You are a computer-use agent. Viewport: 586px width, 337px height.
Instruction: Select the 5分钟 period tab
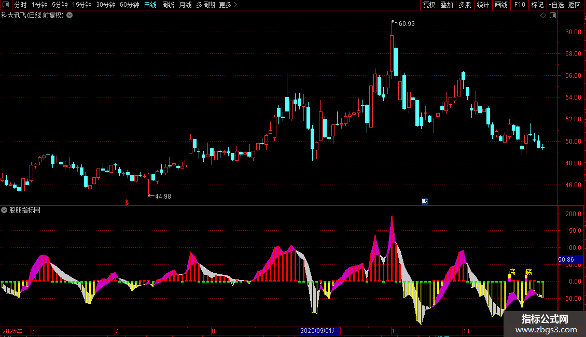coord(60,5)
